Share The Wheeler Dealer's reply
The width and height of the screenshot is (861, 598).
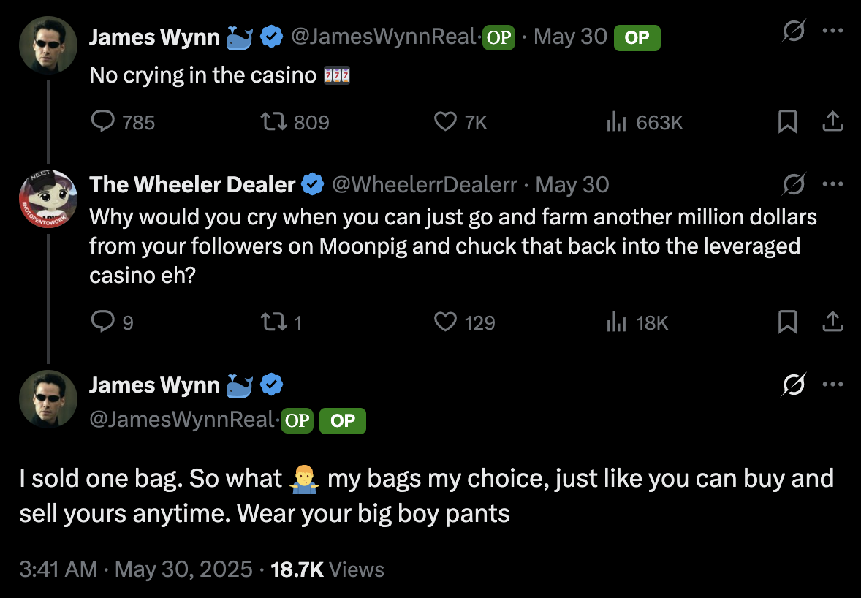[832, 322]
